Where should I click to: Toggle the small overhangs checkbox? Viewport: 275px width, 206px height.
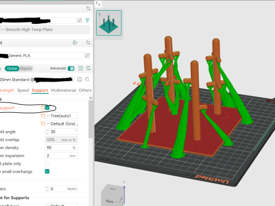47,172
